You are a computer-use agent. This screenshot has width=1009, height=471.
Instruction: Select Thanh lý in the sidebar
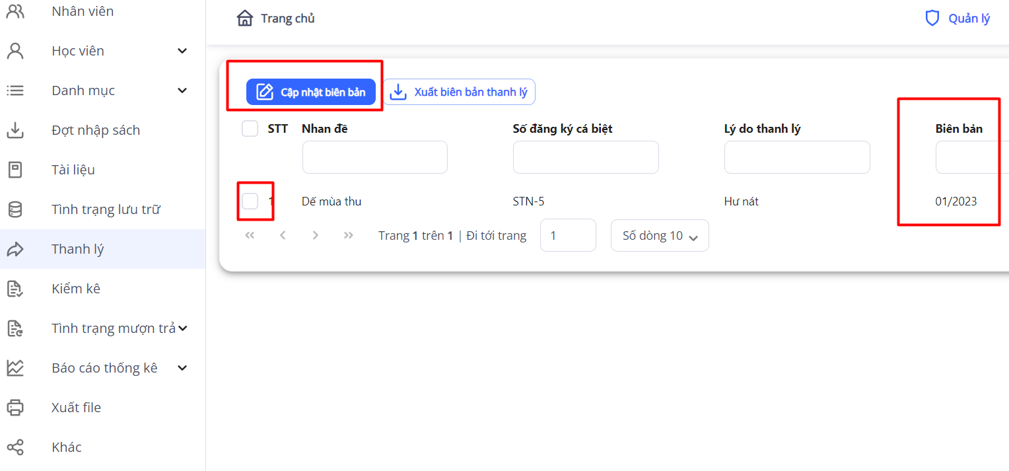click(78, 249)
